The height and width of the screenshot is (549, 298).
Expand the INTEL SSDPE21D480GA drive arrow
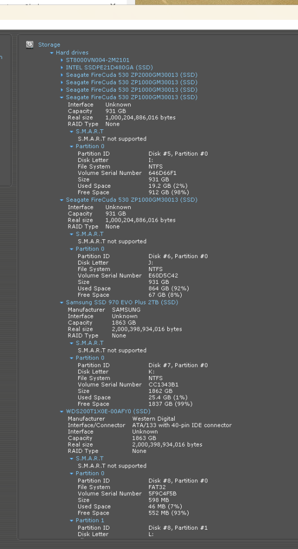click(62, 68)
